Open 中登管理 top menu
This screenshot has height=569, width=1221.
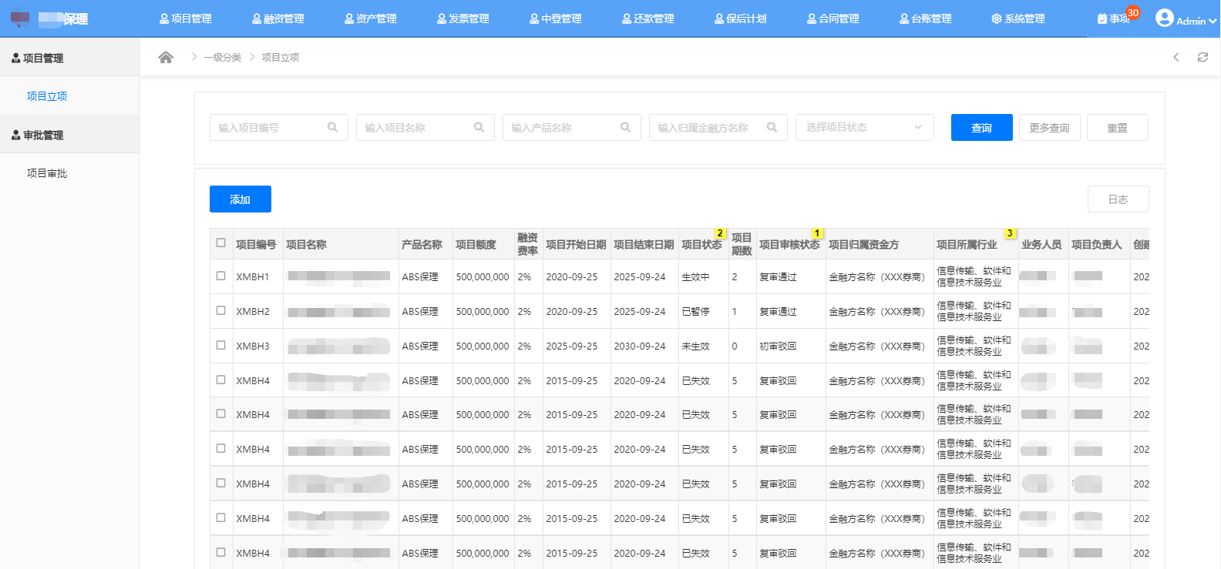(556, 18)
